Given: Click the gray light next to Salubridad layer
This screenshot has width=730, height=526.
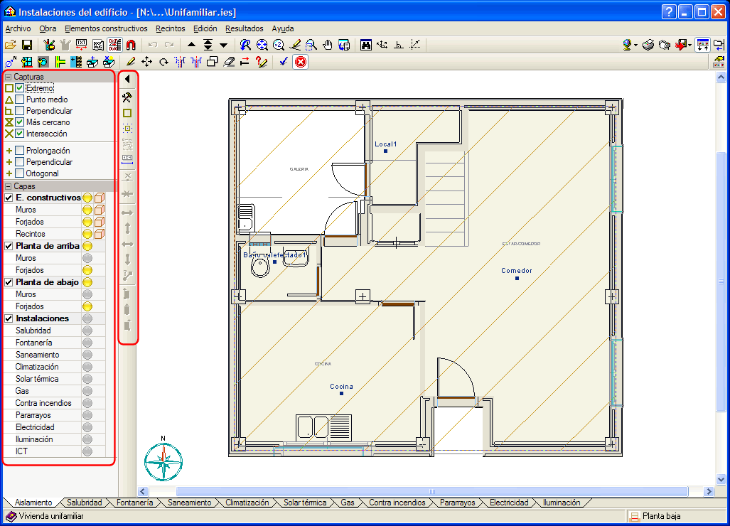Looking at the screenshot, I should point(87,331).
